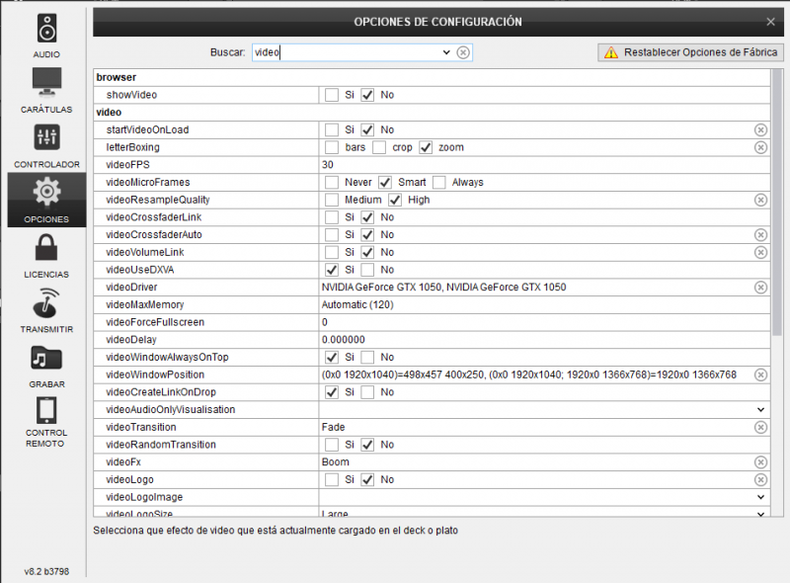This screenshot has width=790, height=583.
Task: Close the configuration options window
Action: 770,22
